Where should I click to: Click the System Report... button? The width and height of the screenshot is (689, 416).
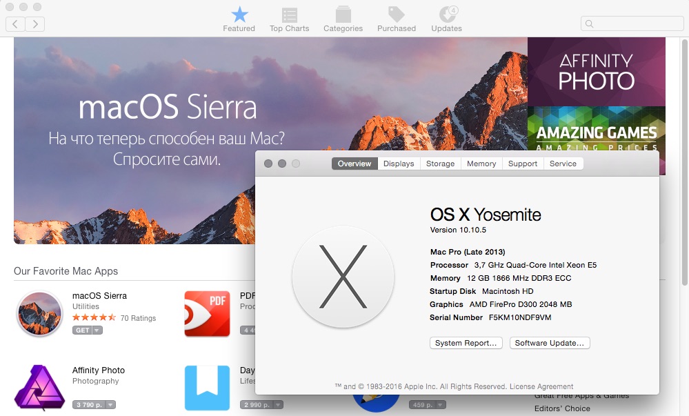point(466,343)
